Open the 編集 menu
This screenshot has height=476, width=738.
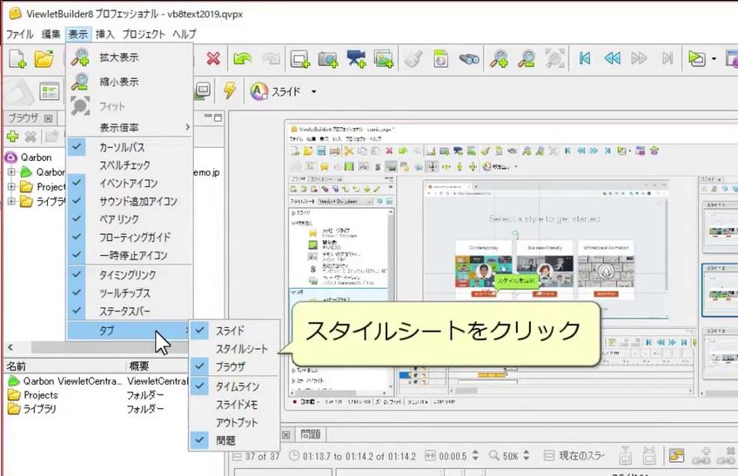(x=50, y=34)
